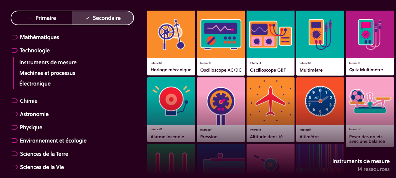Viewport: 396px width, 178px height.
Task: Expand the Mathématiques category
Action: coord(35,37)
